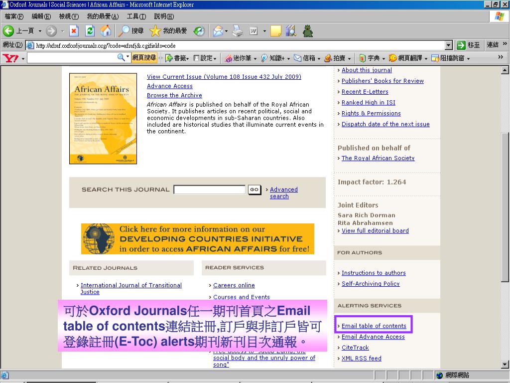Open Yahoo 迷你筆 tool
510x383 pixels.
(x=241, y=58)
